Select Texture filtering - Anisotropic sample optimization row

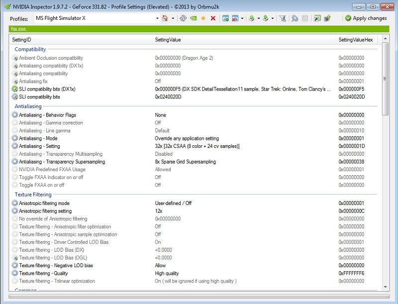tap(194, 234)
